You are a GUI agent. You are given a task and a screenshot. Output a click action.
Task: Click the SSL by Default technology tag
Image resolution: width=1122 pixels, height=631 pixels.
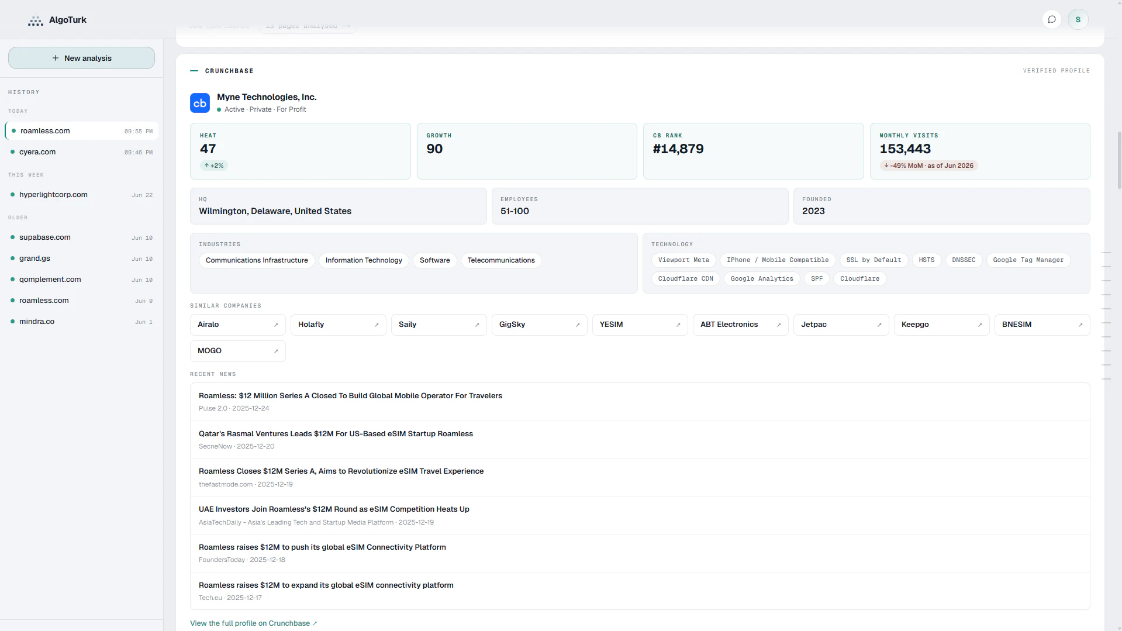pos(874,260)
